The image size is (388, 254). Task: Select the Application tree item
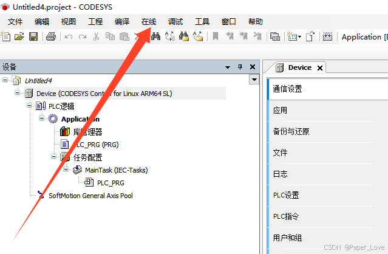tap(80, 119)
